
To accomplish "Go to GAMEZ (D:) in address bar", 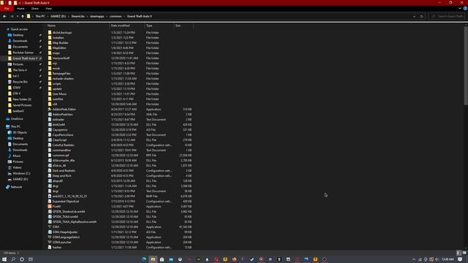I will pyautogui.click(x=58, y=16).
